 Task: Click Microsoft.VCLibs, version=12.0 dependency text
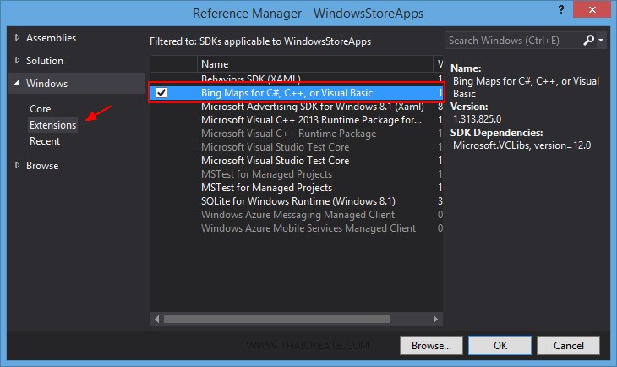point(521,145)
